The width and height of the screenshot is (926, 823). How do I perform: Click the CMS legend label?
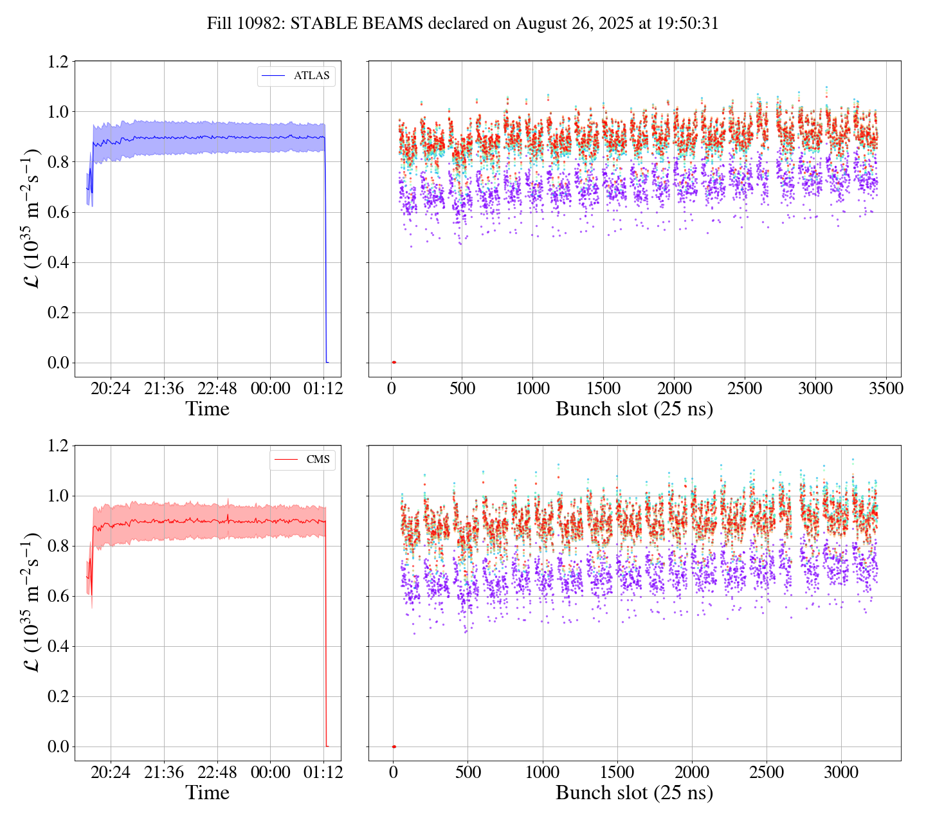pyautogui.click(x=318, y=460)
